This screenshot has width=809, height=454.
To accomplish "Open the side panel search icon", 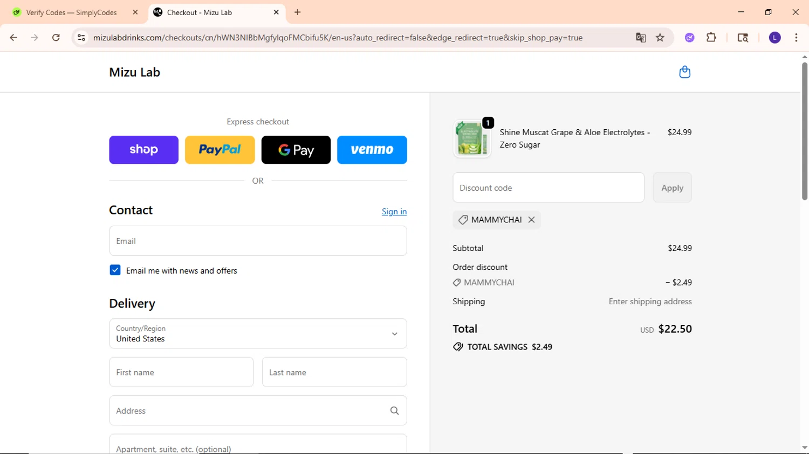I will 743,38.
